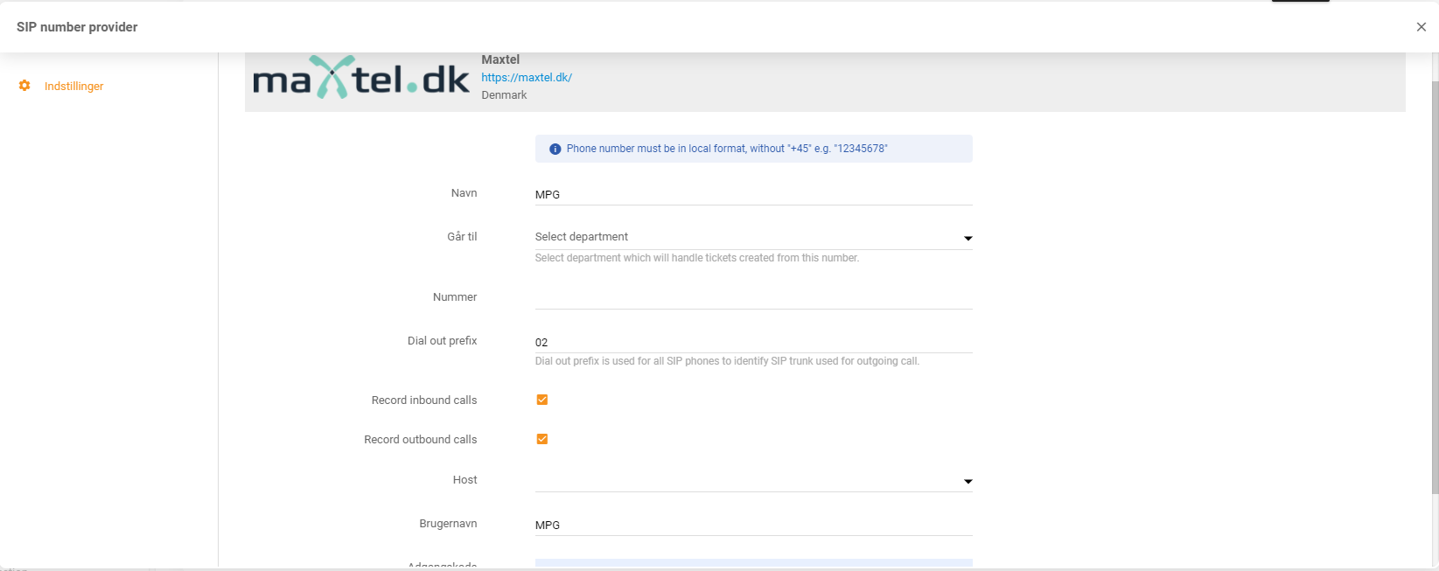Open the Indstillinger sidebar item
The width and height of the screenshot is (1439, 571).
(73, 86)
